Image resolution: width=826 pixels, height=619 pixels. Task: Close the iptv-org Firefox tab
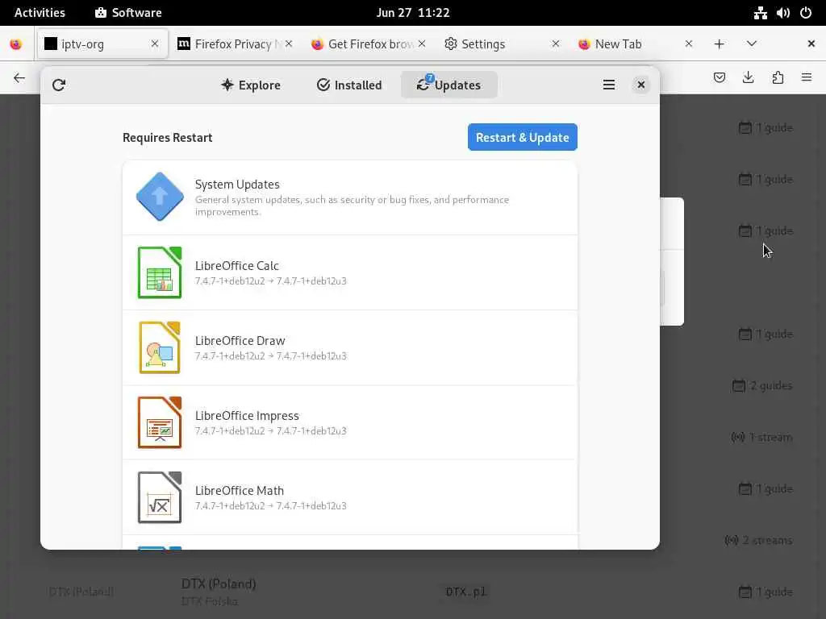click(x=155, y=44)
